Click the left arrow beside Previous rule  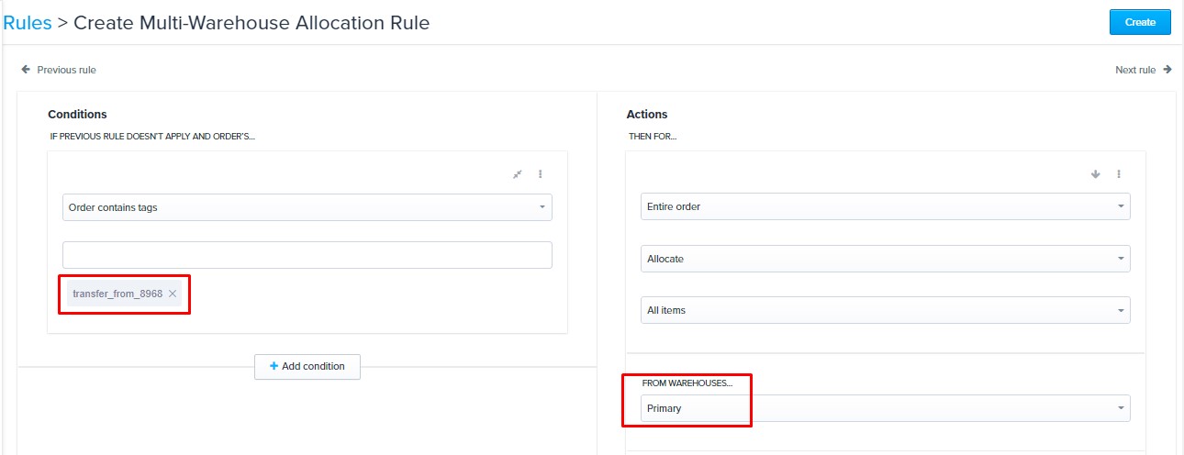click(x=26, y=70)
